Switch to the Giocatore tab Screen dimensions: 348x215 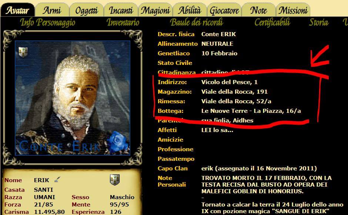(x=224, y=10)
